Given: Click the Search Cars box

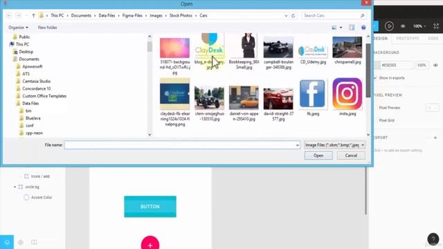Looking at the screenshot, I should 334,15.
